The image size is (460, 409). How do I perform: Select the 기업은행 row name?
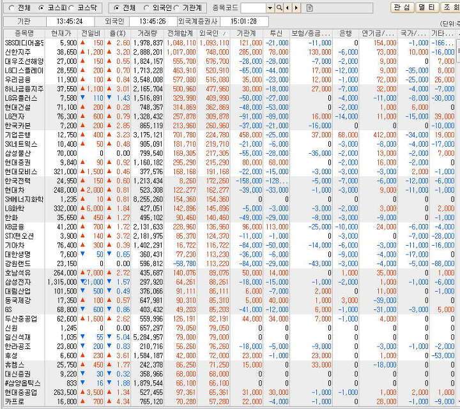(18, 135)
